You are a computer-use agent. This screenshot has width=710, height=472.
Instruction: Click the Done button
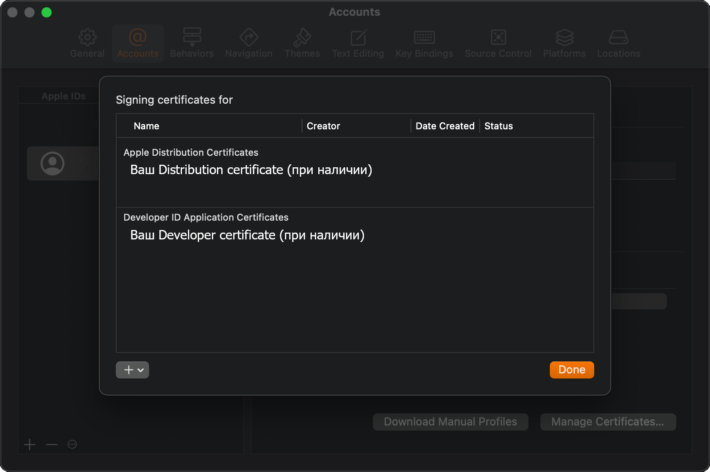click(x=572, y=370)
